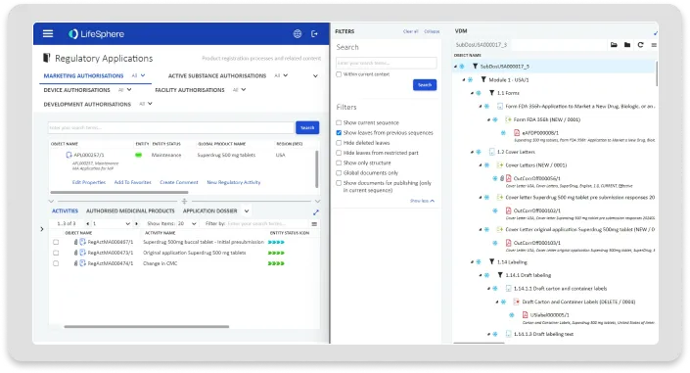The image size is (690, 373).
Task: Select Marketing Authorisations tab
Action: pyautogui.click(x=83, y=75)
